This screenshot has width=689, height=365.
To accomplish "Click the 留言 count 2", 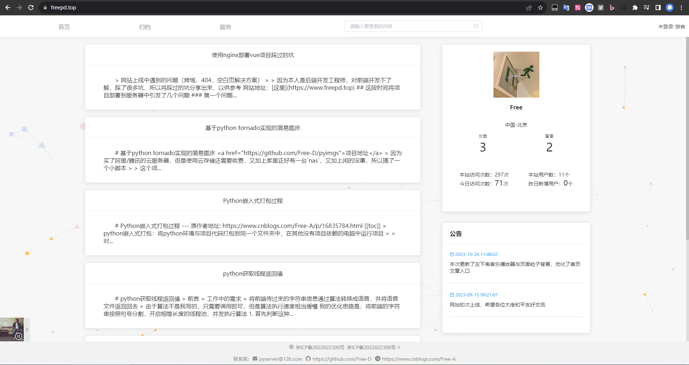I will tap(549, 147).
